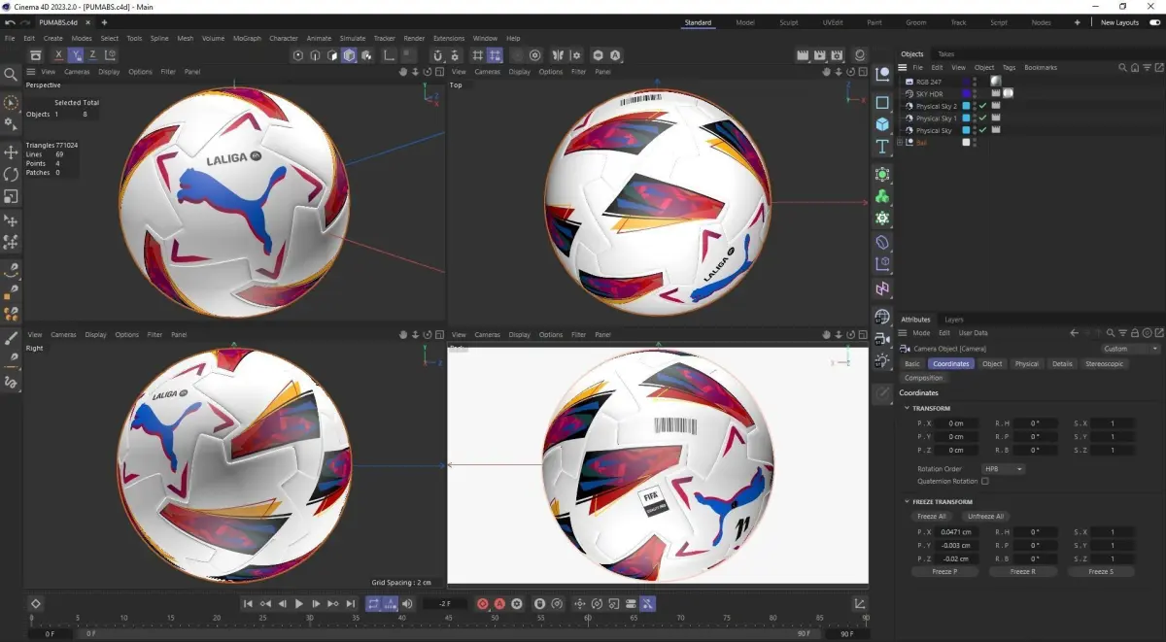
Task: Collapse the FREEZE TRANSFORM section
Action: (x=908, y=501)
